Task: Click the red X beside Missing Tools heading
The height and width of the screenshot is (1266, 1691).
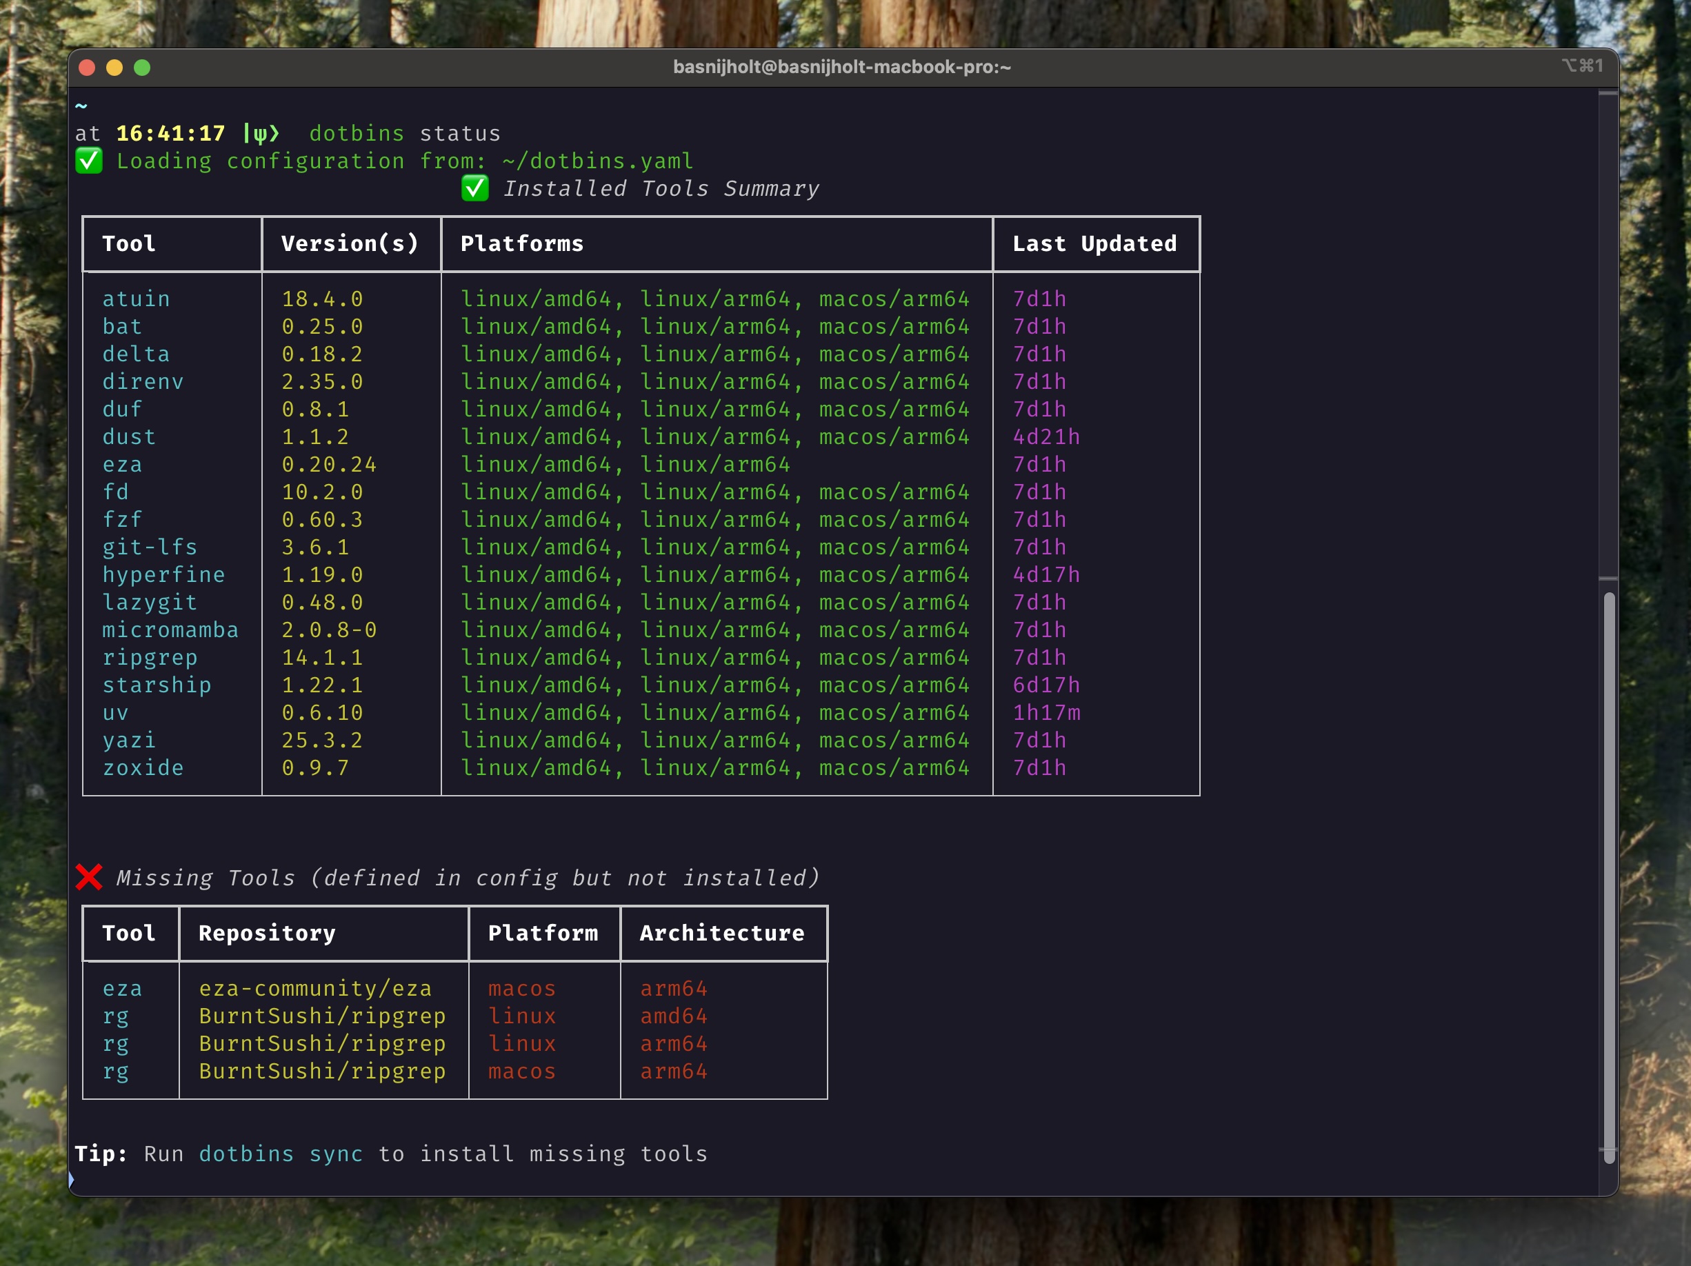Action: pos(90,877)
